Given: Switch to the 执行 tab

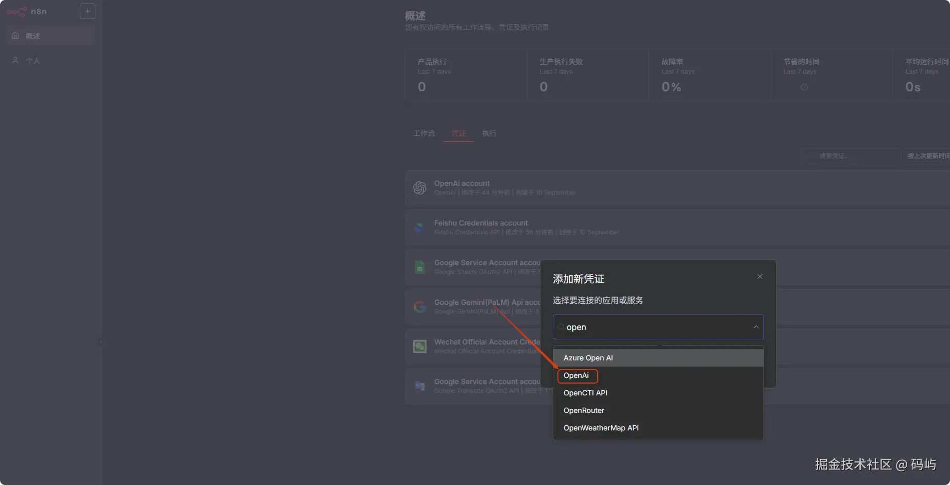Looking at the screenshot, I should (489, 133).
